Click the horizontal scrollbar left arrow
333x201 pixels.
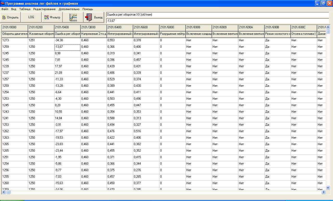(x=4, y=192)
